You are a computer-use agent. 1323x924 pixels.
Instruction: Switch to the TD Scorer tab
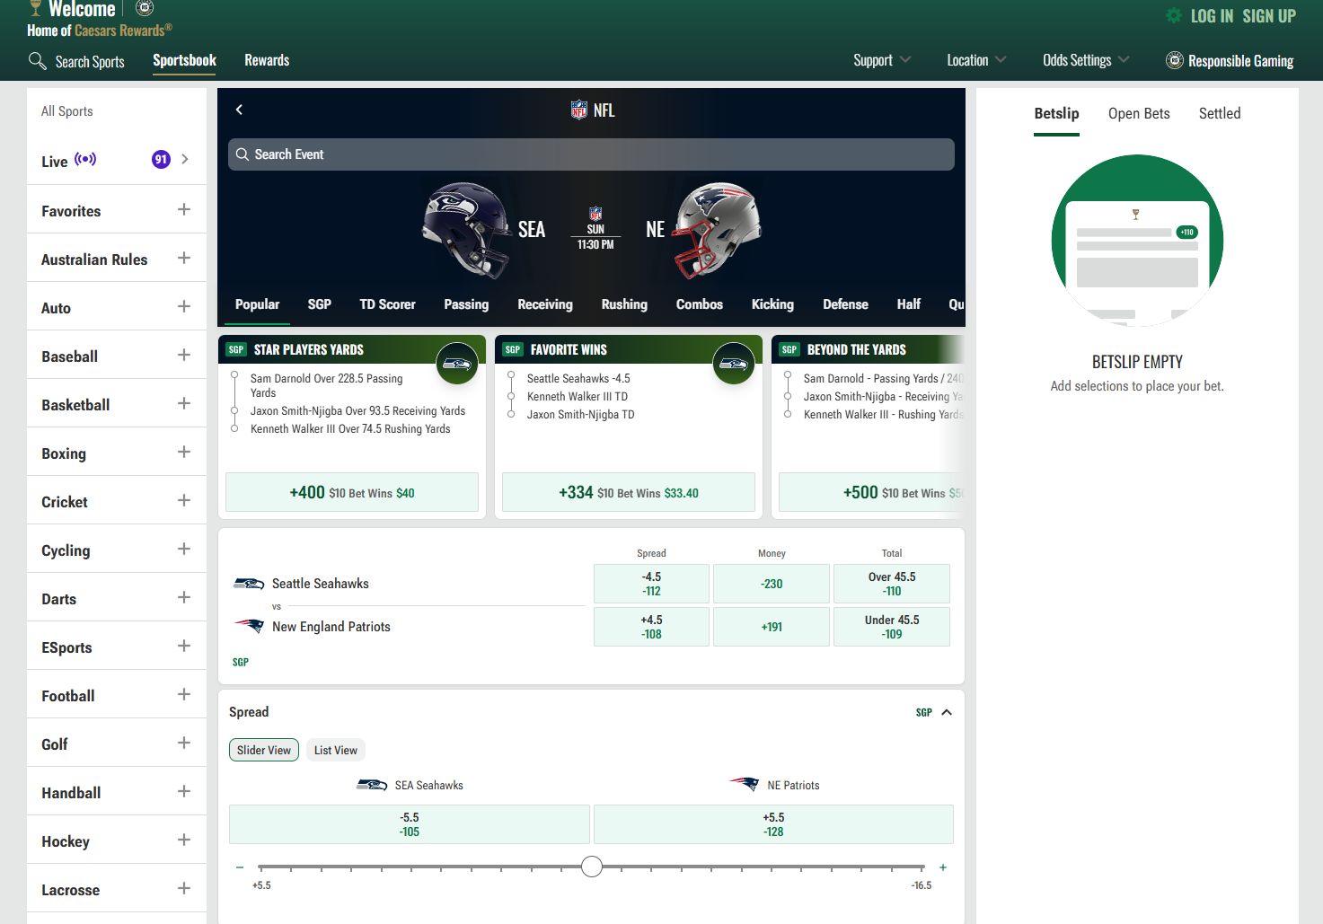click(x=387, y=304)
